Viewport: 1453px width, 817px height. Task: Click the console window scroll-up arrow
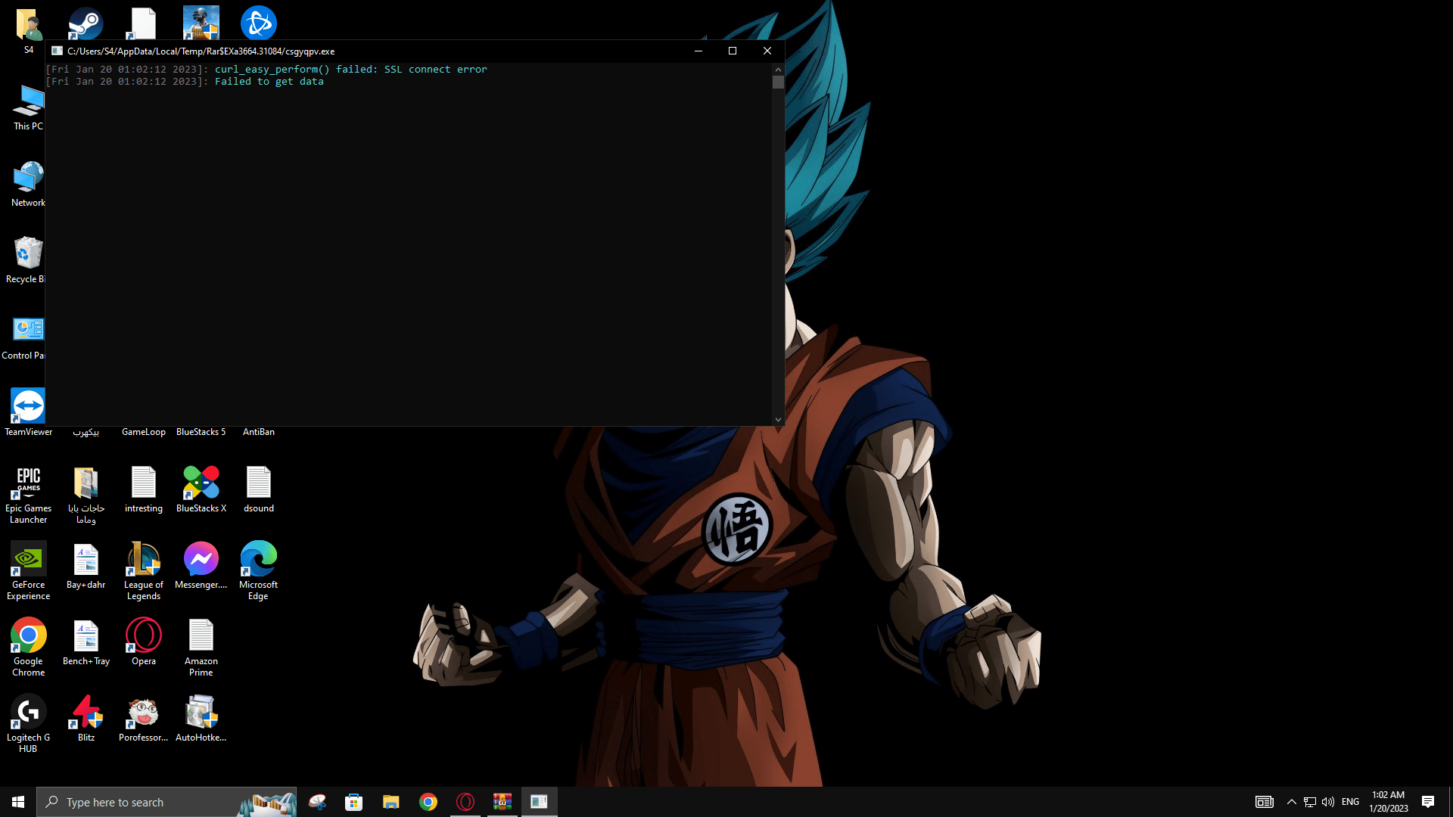coord(778,69)
